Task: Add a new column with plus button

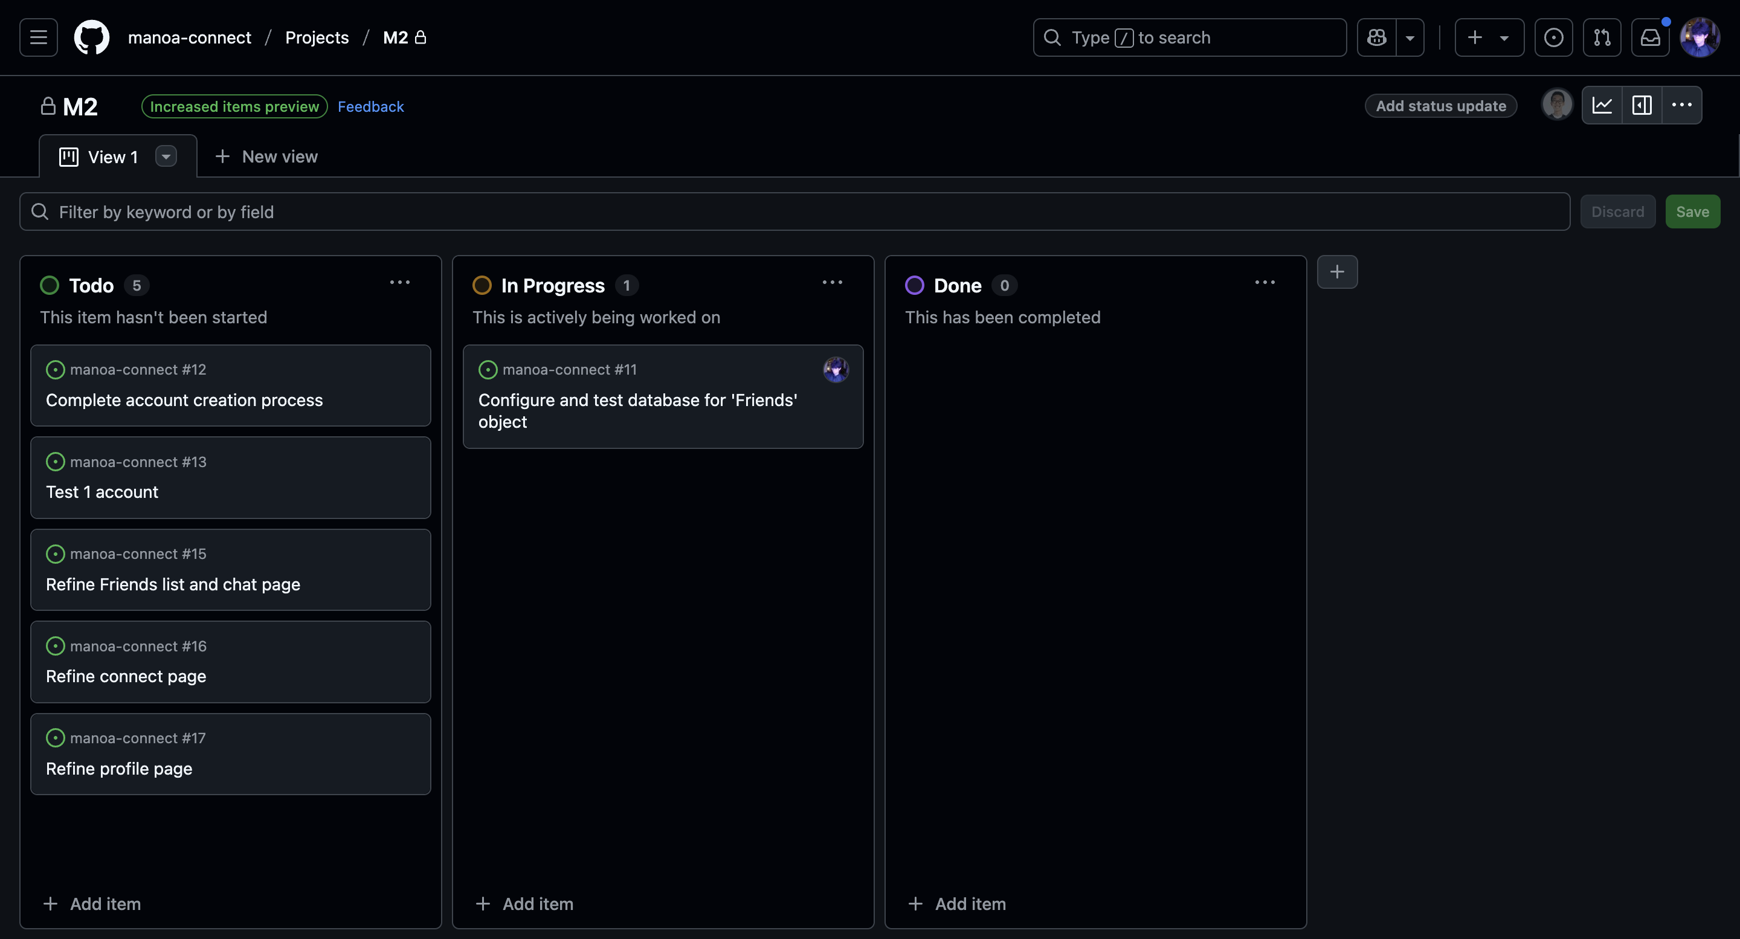Action: tap(1337, 271)
